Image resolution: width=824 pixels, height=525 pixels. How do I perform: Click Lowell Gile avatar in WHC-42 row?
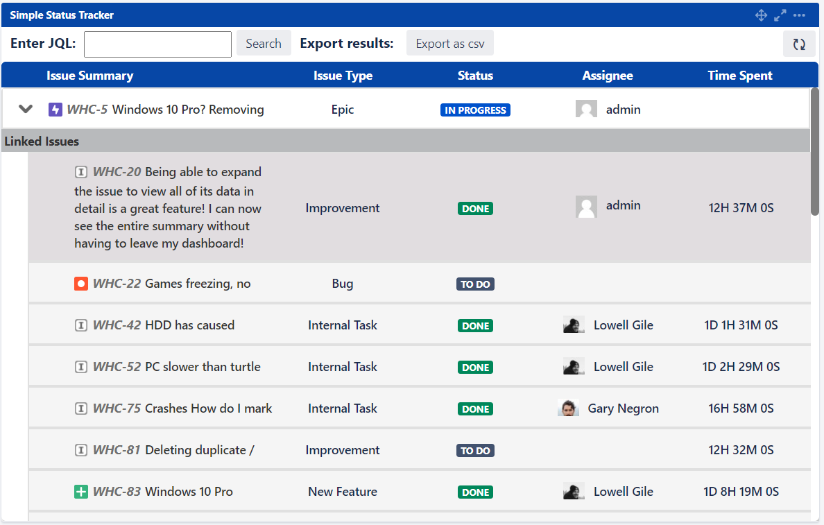pos(574,325)
